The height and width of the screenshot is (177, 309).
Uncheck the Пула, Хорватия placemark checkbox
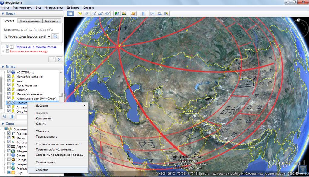point(9,85)
